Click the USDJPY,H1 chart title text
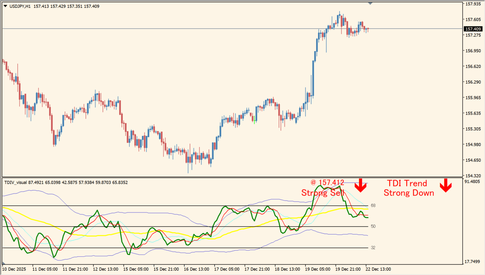485x275 pixels. (x=20, y=6)
